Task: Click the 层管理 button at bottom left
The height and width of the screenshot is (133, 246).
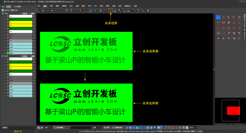Action: [5, 128]
